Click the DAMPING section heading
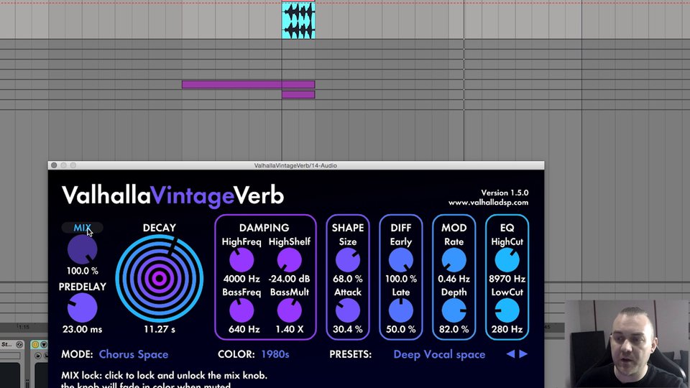 coord(264,228)
